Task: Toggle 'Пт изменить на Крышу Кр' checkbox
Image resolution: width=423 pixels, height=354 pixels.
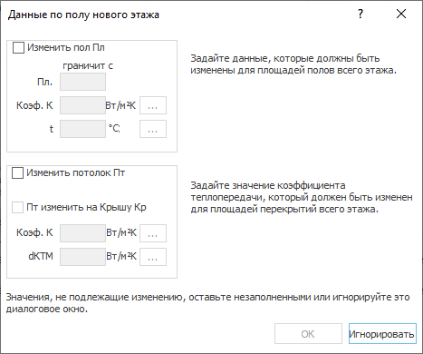Action: (17, 208)
